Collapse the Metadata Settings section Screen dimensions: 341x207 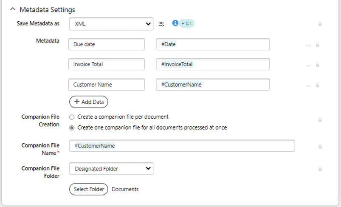tap(13, 9)
